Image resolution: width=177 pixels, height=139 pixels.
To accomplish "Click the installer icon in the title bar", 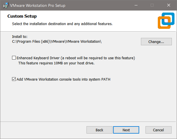I will coord(5,5).
